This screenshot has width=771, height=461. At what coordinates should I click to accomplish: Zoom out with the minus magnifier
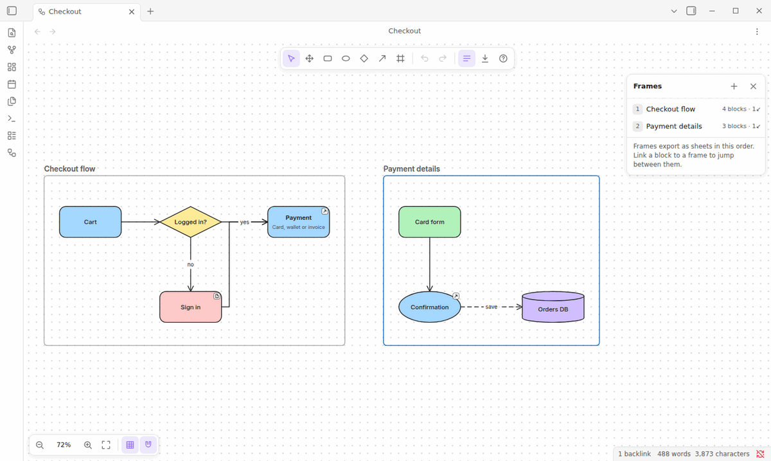40,445
